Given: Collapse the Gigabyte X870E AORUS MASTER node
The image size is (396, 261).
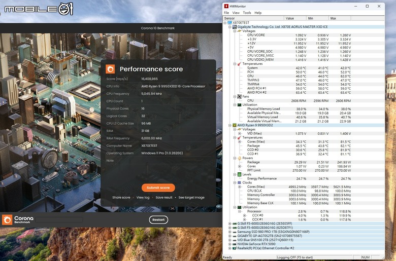Looking at the screenshot, I should point(230,27).
